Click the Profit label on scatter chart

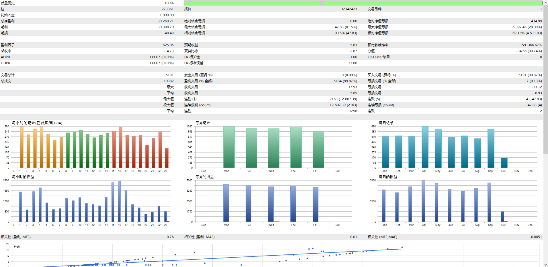17,246
